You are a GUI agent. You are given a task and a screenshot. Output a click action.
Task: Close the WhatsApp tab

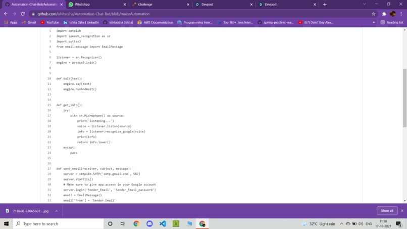(125, 5)
